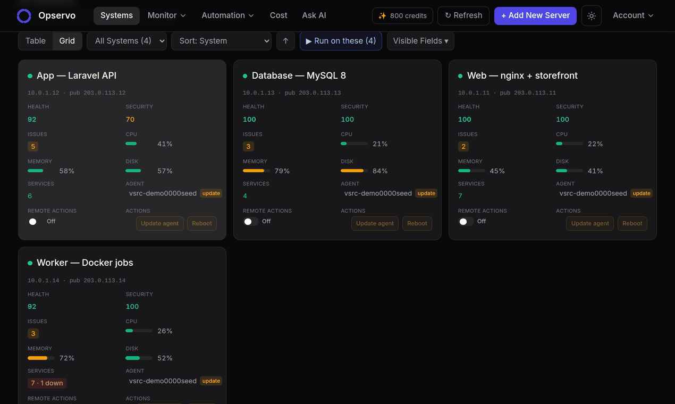Click the sparkle credits icon
This screenshot has width=675, height=404.
[382, 16]
